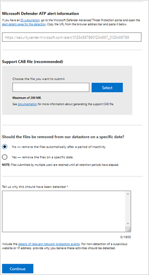Click the Select file button

107,88
